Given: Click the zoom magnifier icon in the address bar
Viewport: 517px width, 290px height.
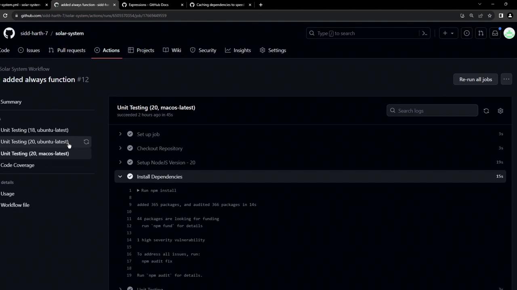Looking at the screenshot, I should (x=471, y=15).
